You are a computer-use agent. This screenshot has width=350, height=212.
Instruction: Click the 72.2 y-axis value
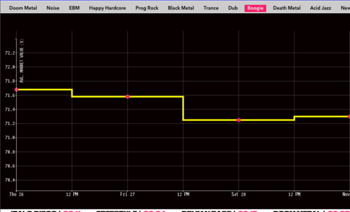[x=10, y=53]
